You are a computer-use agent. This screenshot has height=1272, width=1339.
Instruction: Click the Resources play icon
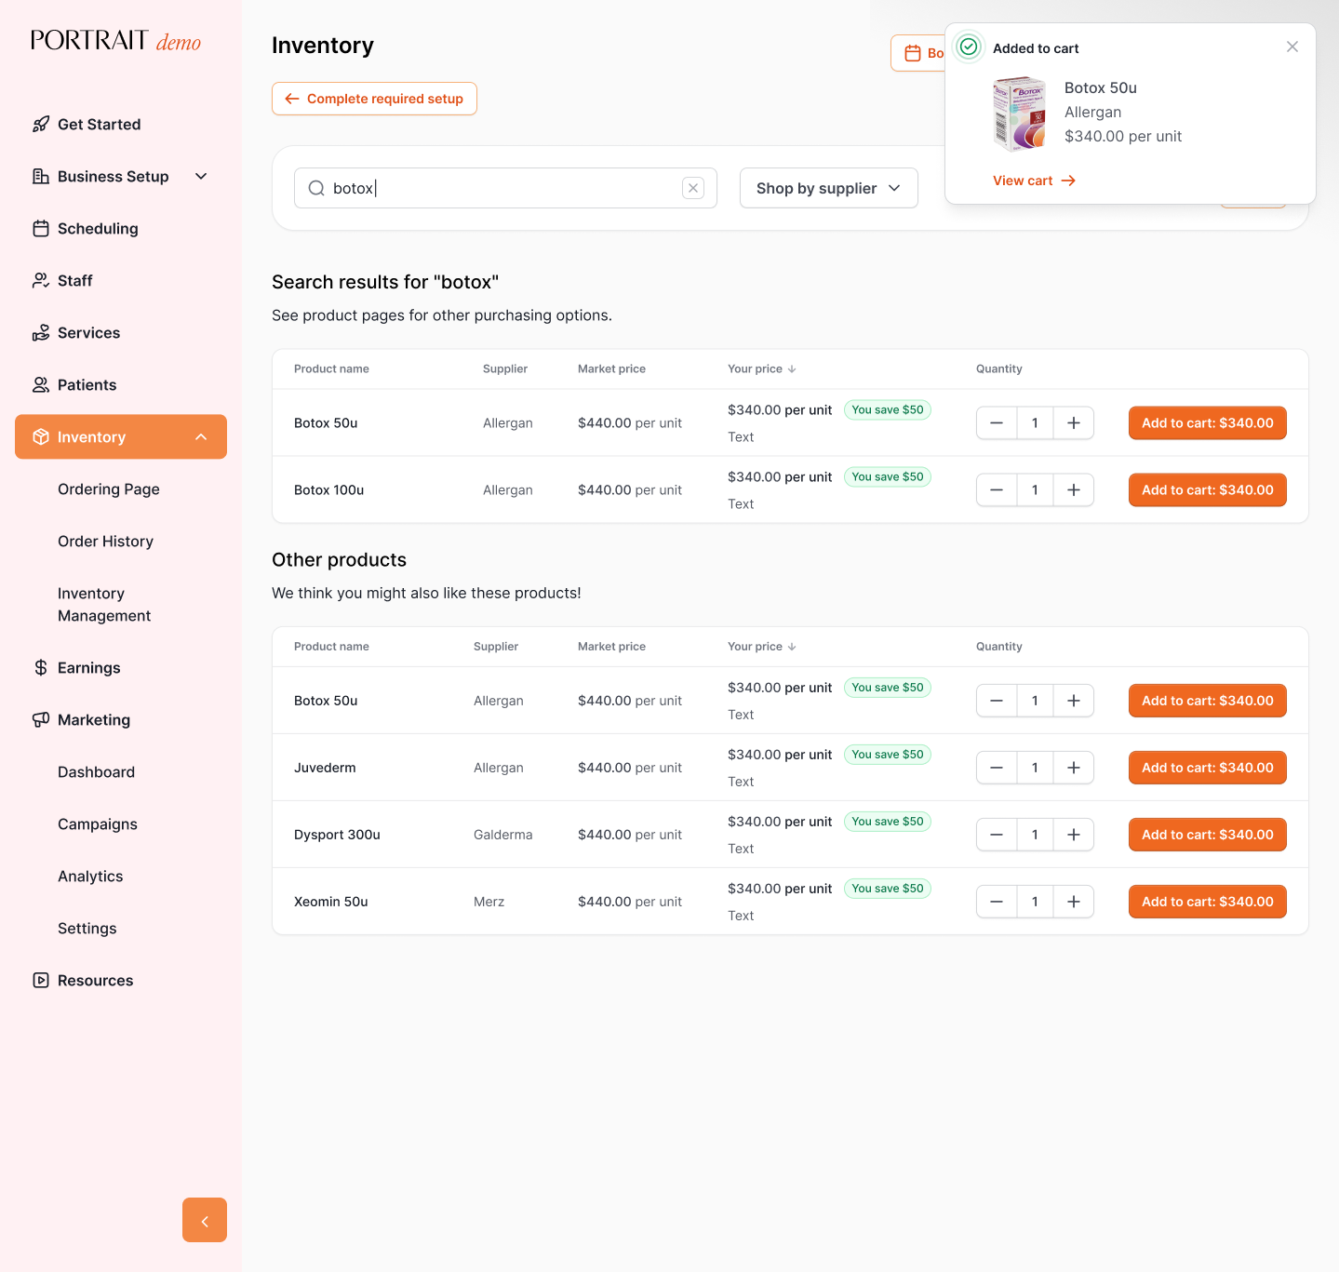pos(41,980)
